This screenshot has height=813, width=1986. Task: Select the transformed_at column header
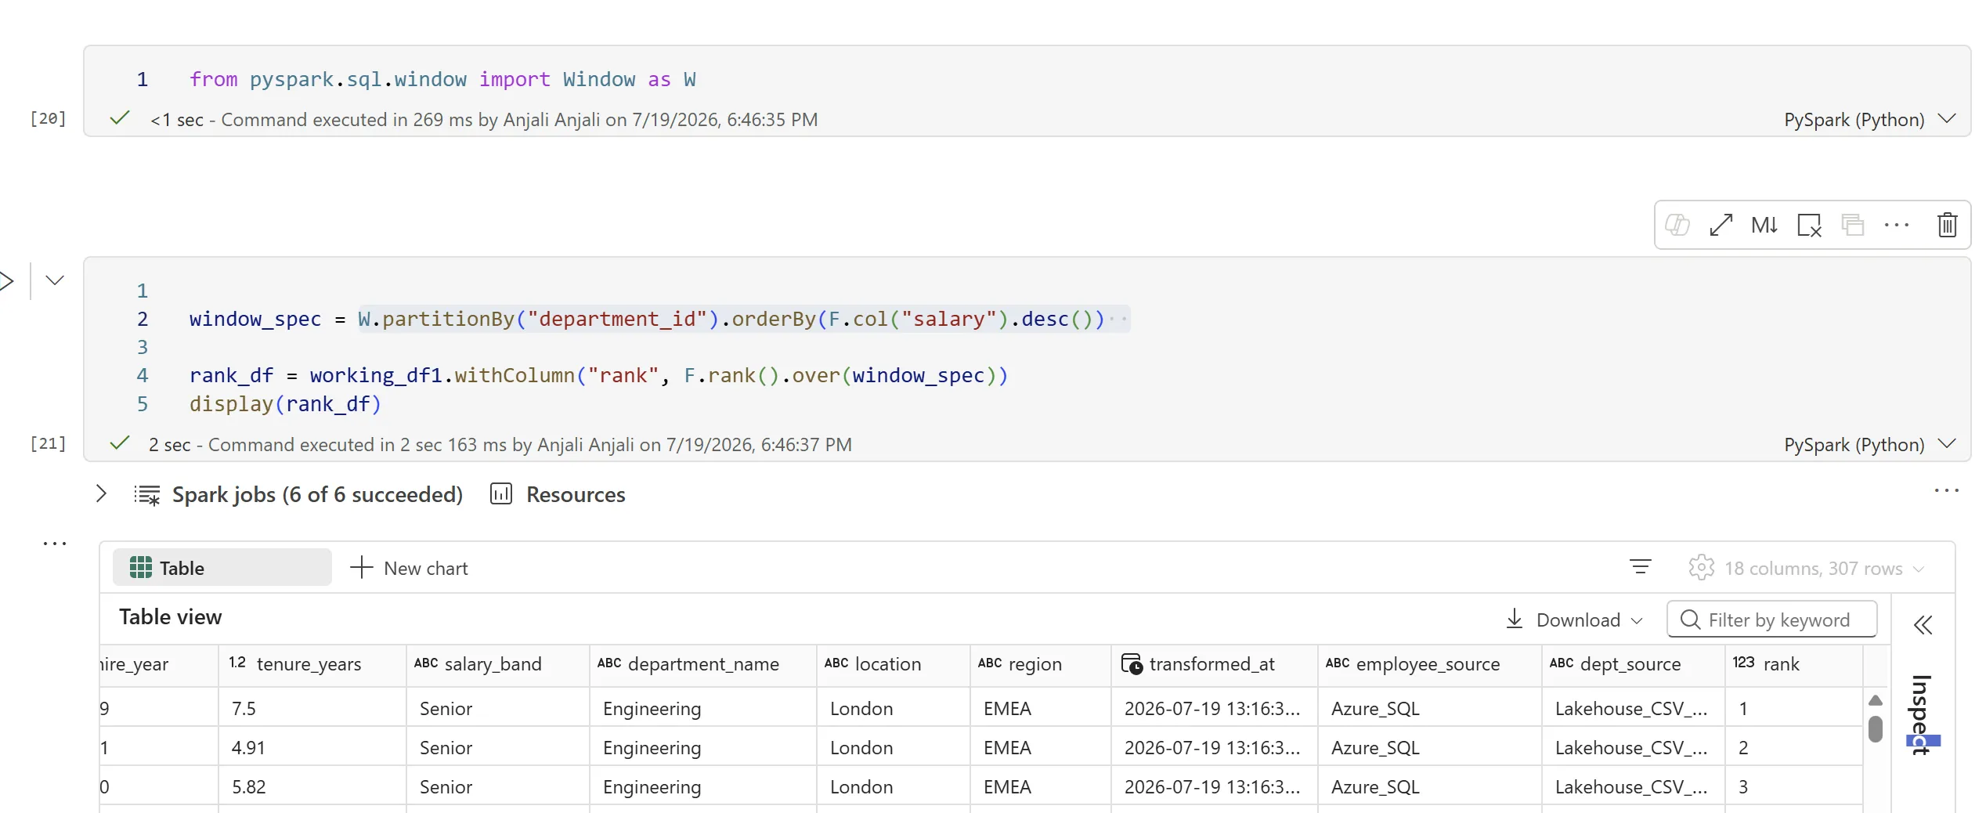click(1215, 664)
